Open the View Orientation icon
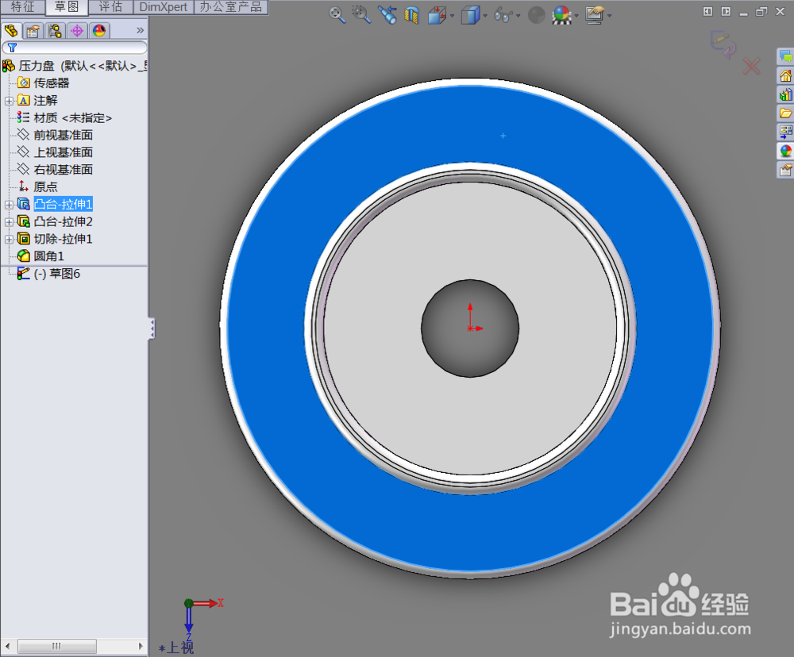 pos(437,15)
